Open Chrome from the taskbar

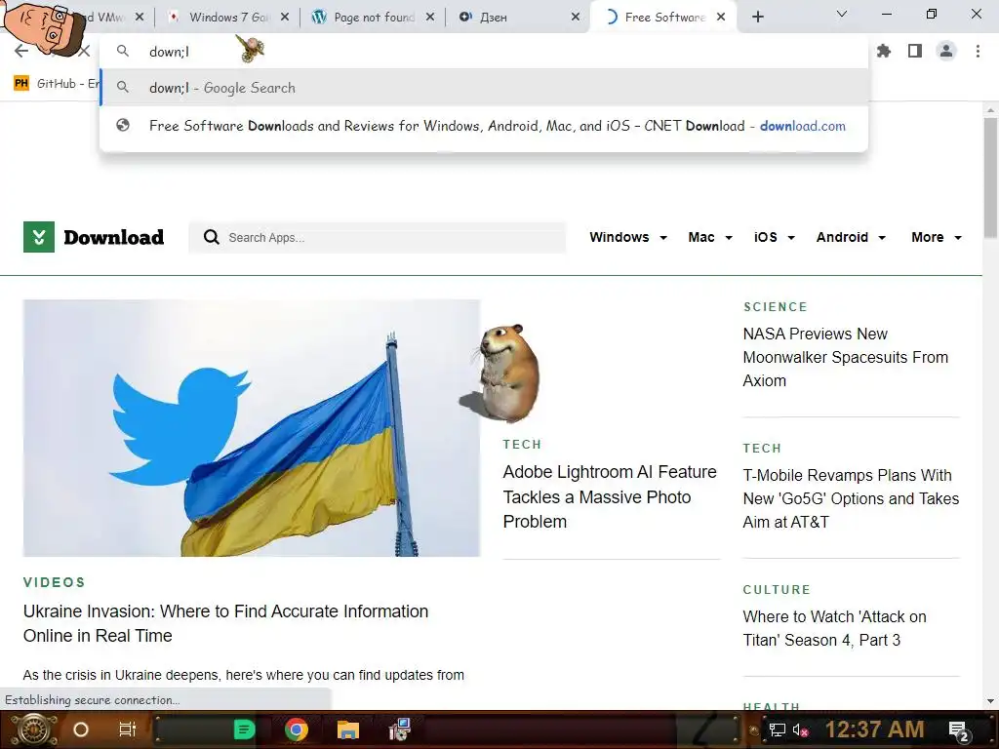(297, 729)
